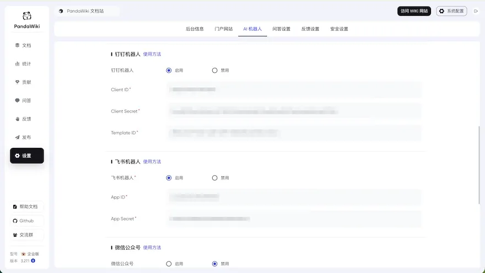Click the PandaWiki panda logo
The height and width of the screenshot is (273, 485).
[27, 16]
